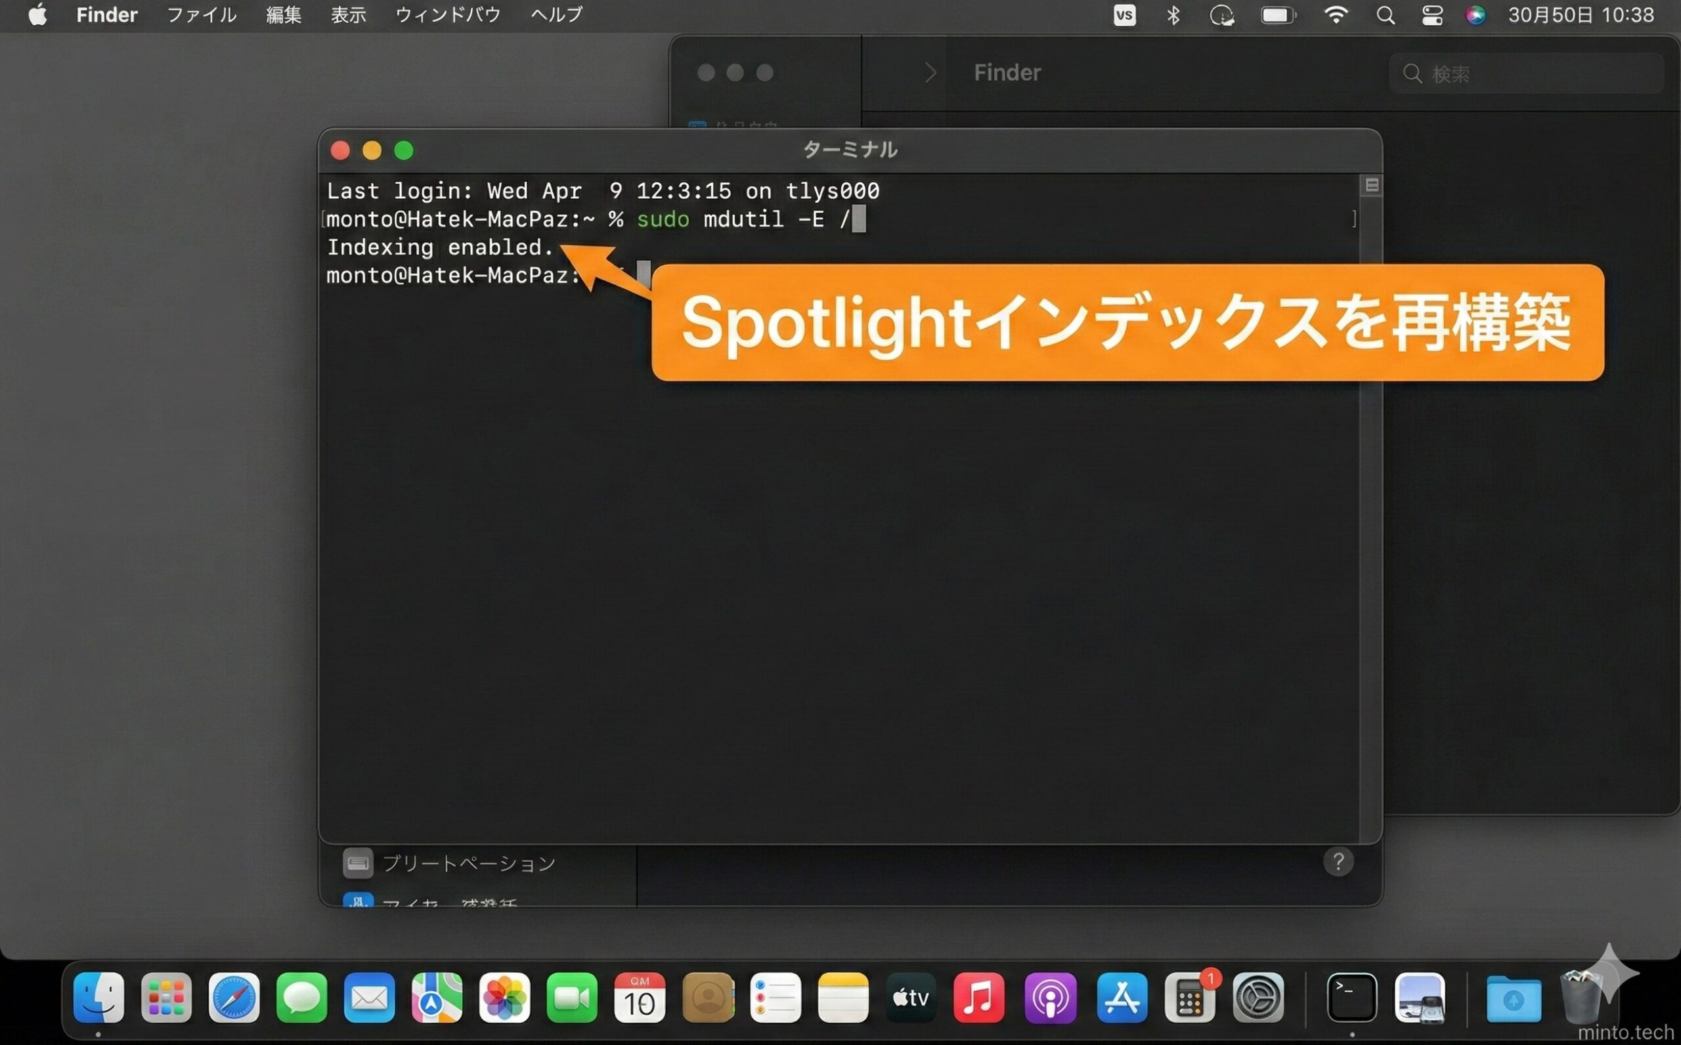Start FaceTime from the Dock
Viewport: 1681px width, 1045px height.
tap(572, 998)
